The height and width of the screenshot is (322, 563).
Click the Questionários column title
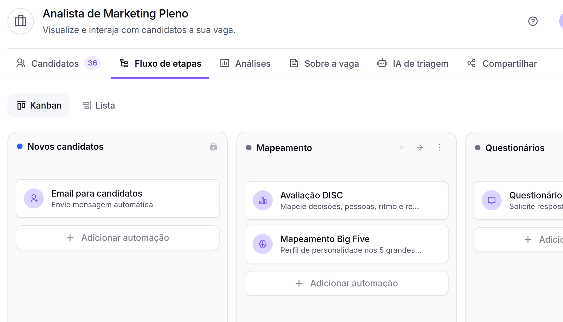[x=515, y=148]
